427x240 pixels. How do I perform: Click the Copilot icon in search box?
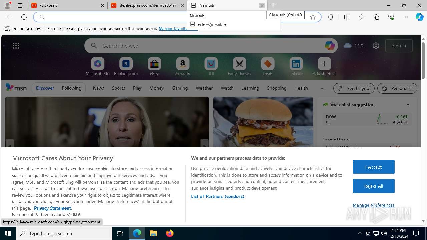330,46
